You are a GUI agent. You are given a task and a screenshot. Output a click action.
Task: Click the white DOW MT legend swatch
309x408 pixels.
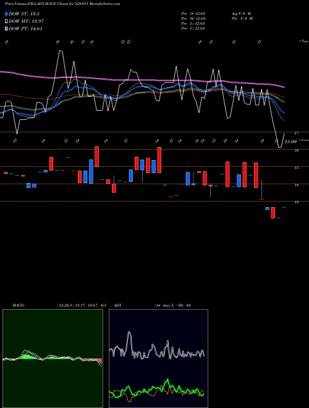6,22
